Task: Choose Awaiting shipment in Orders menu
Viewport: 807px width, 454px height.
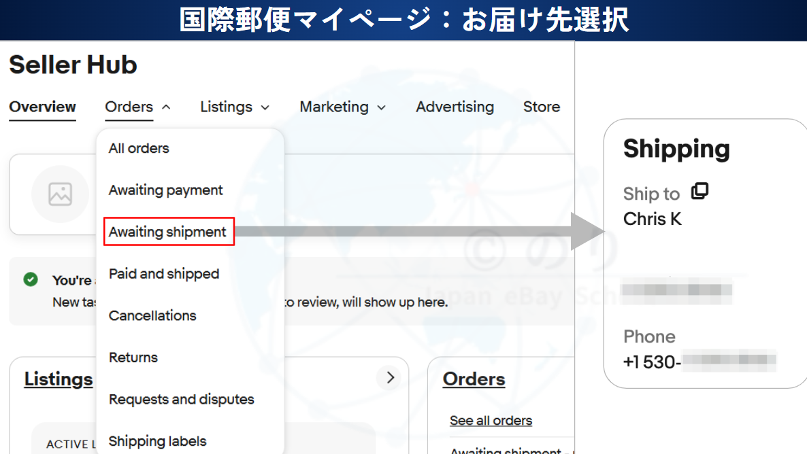Action: coord(167,232)
